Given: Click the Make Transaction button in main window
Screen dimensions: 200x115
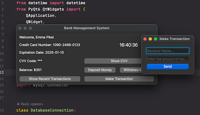Looking at the screenshot, I should [119, 79].
